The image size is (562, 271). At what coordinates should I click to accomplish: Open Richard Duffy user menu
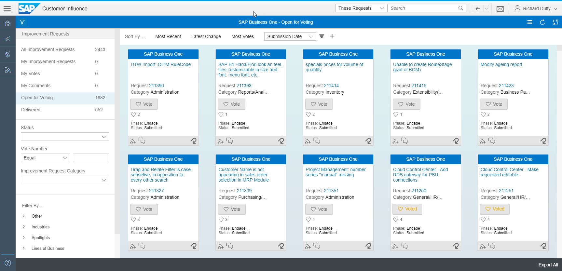pos(536,8)
